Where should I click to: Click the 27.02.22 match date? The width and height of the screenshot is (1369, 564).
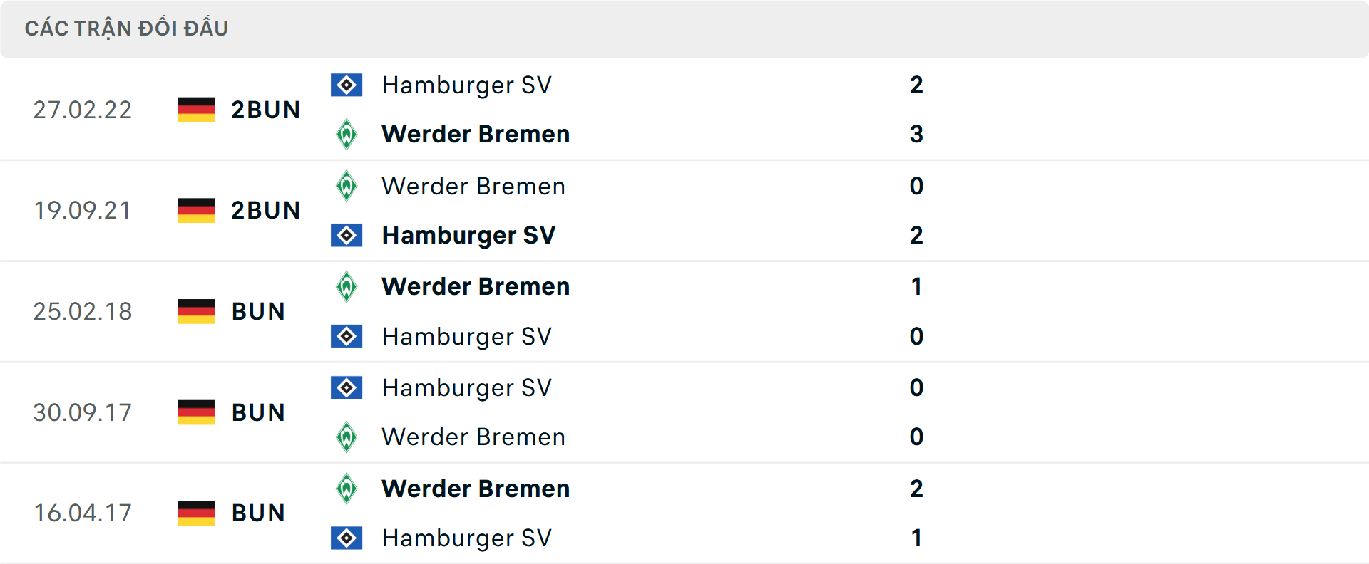[x=83, y=110]
